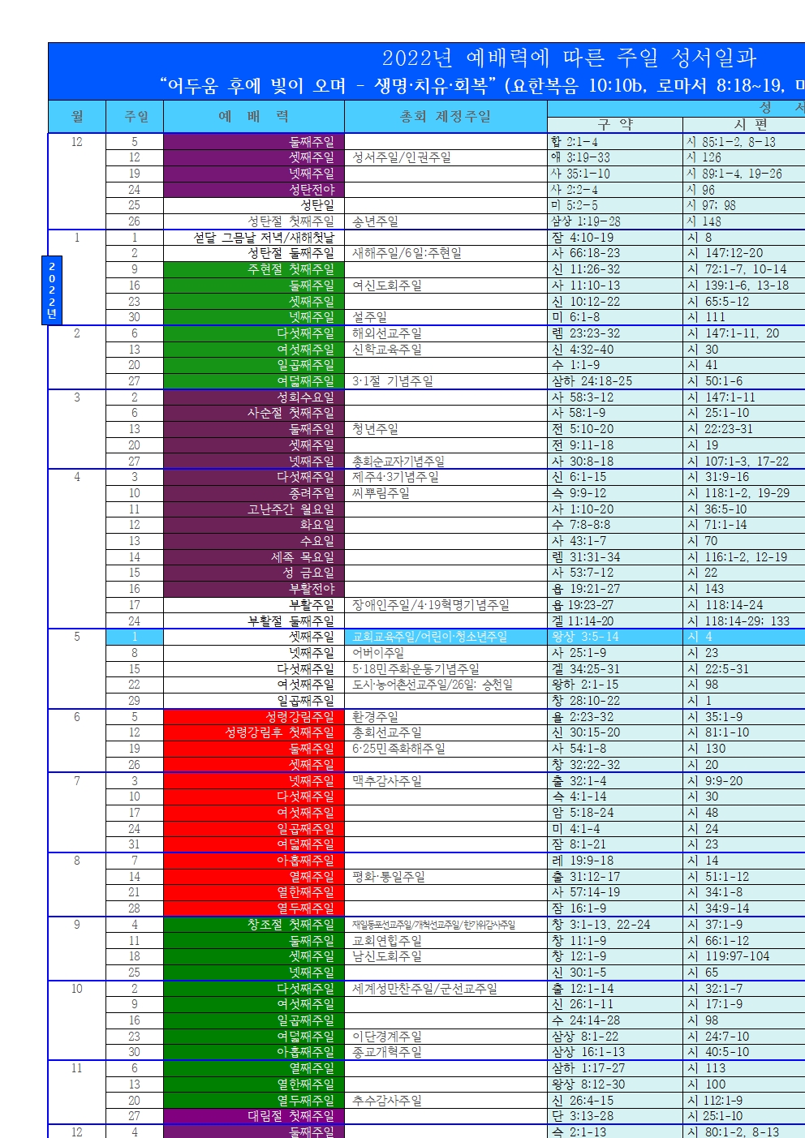Click the '총회 제정주일' column header
The width and height of the screenshot is (805, 1138).
click(446, 117)
